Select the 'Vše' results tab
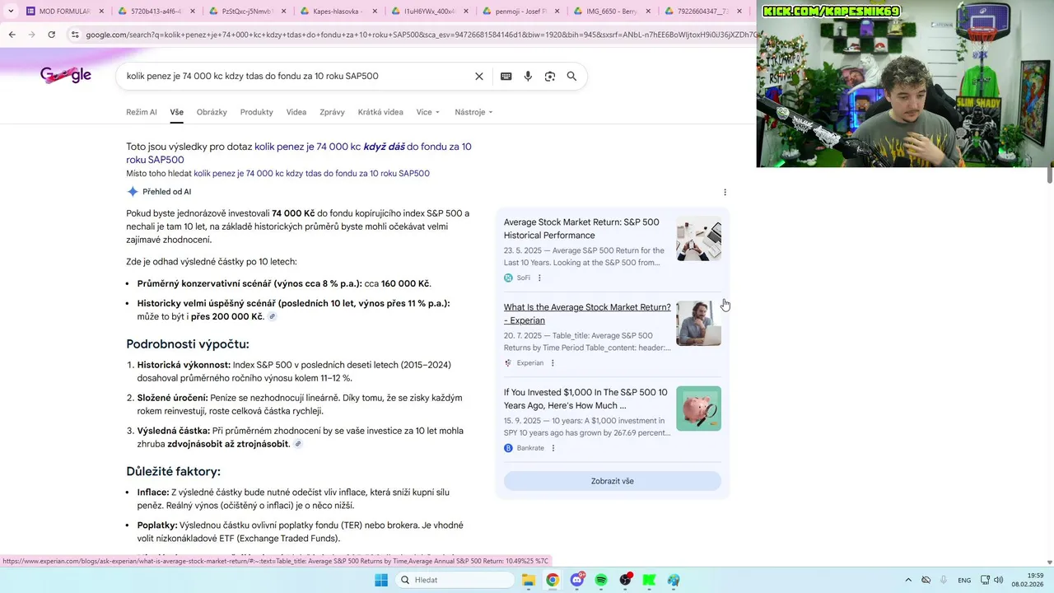Viewport: 1054px width, 593px height. click(177, 112)
